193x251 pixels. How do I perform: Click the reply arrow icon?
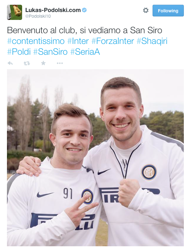(10, 63)
